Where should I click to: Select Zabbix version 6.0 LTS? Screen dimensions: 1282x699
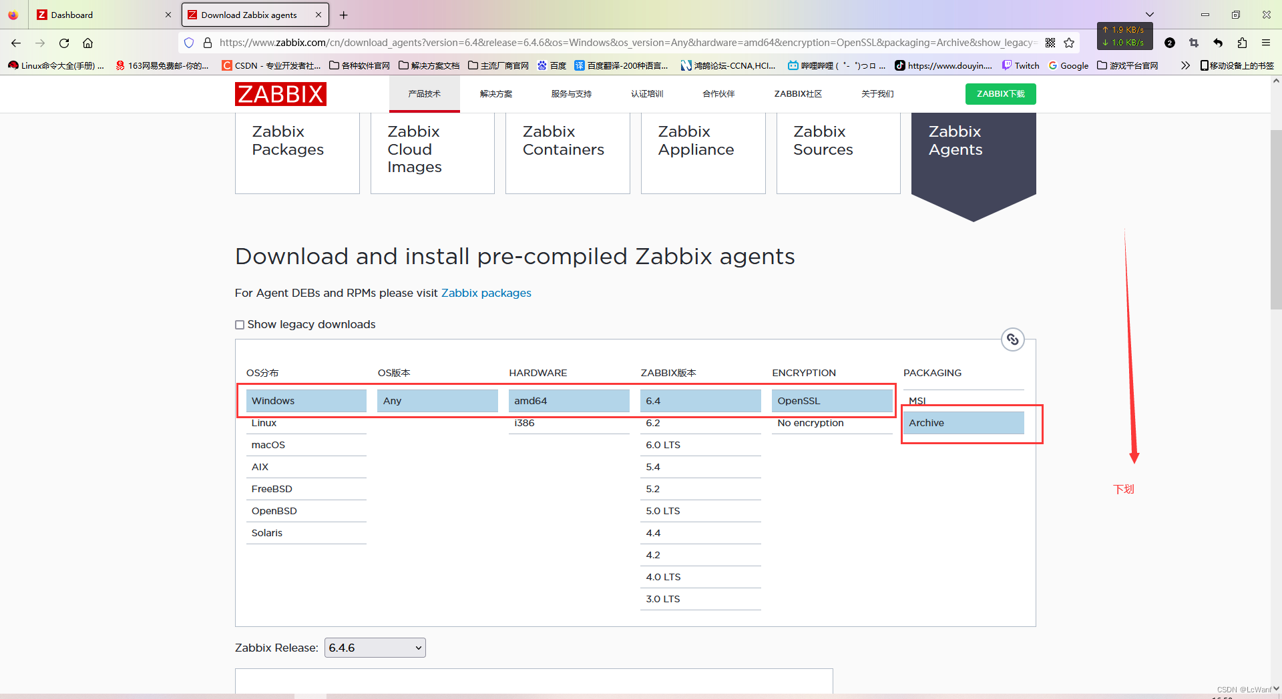(x=700, y=445)
